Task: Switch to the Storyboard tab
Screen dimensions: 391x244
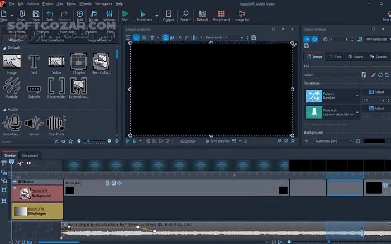Action: pos(30,155)
